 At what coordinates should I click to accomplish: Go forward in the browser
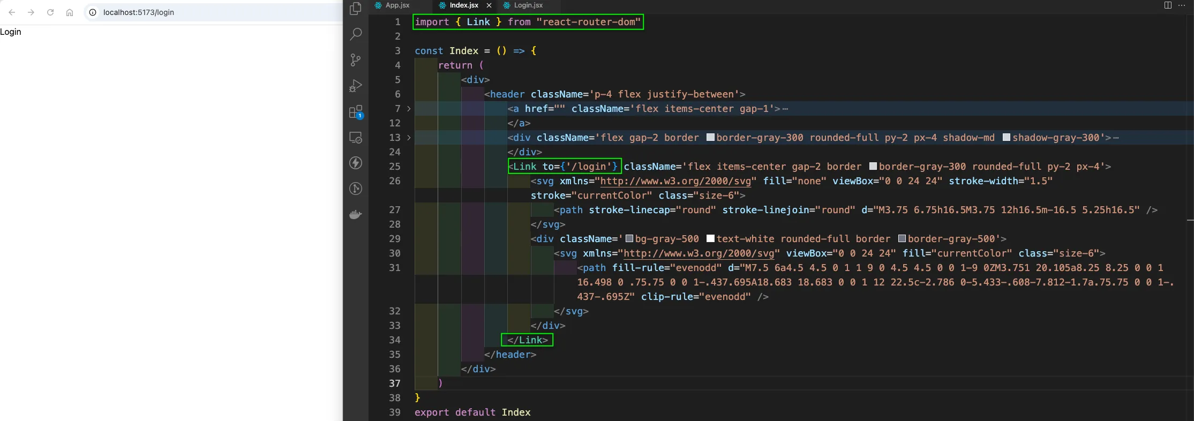pyautogui.click(x=31, y=12)
